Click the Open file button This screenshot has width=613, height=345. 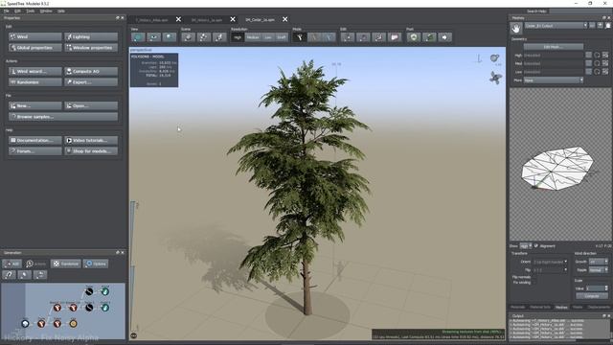91,106
